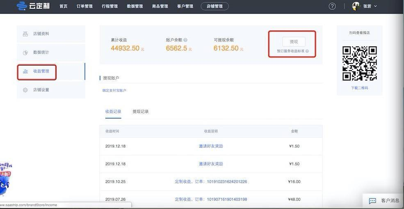Expand the 张若 user dropdown

(x=375, y=6)
